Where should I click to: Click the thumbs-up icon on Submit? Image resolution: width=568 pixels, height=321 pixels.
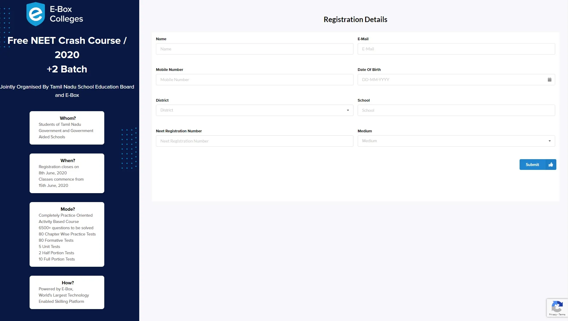click(x=551, y=165)
